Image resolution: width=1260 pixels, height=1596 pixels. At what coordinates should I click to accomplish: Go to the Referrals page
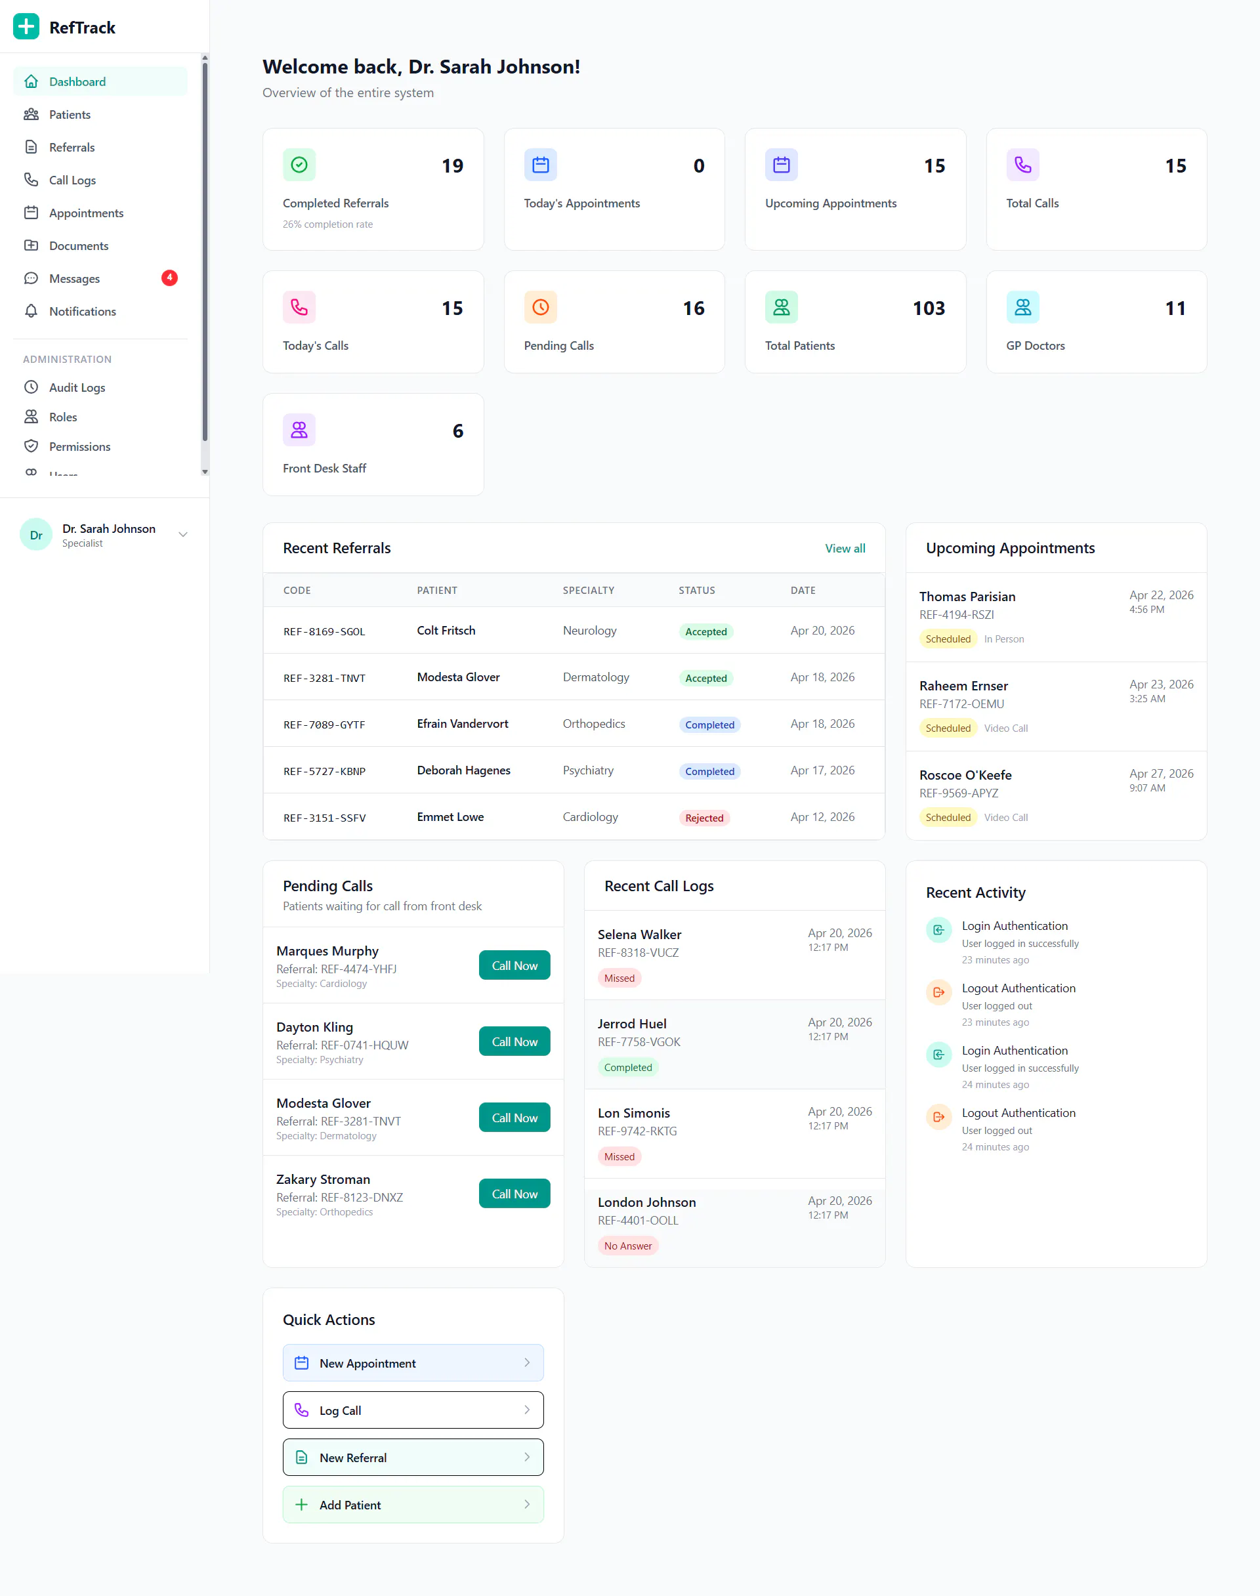(x=100, y=148)
